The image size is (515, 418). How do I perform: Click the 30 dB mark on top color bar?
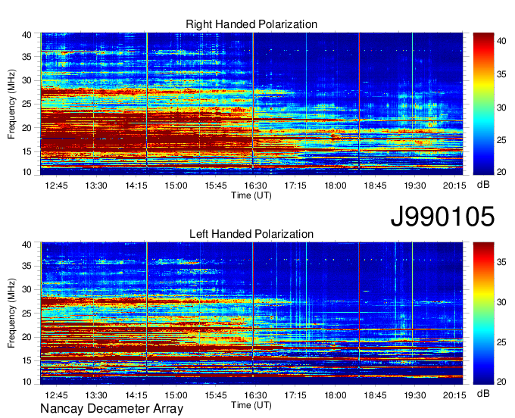501,108
